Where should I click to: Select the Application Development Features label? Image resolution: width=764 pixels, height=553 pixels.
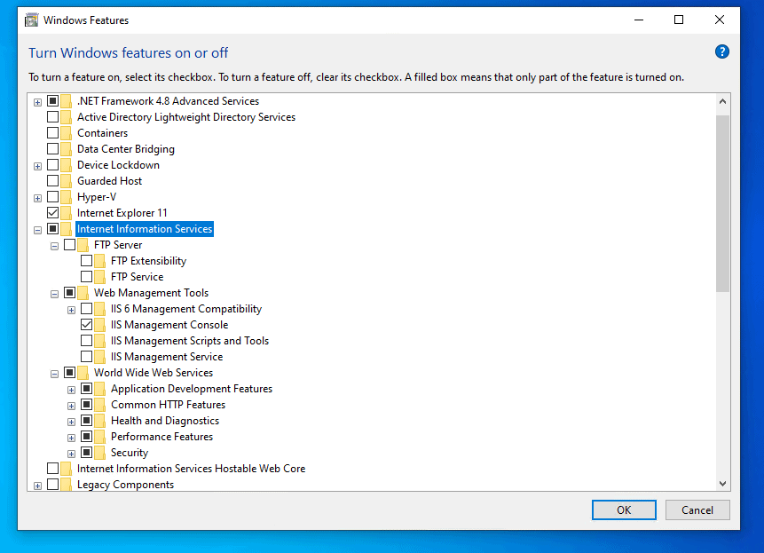pyautogui.click(x=192, y=389)
